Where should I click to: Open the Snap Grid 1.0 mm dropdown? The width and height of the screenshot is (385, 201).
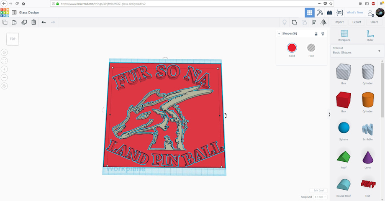[x=321, y=197]
